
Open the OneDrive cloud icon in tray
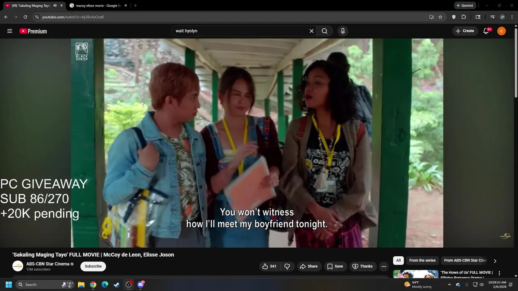click(x=458, y=285)
